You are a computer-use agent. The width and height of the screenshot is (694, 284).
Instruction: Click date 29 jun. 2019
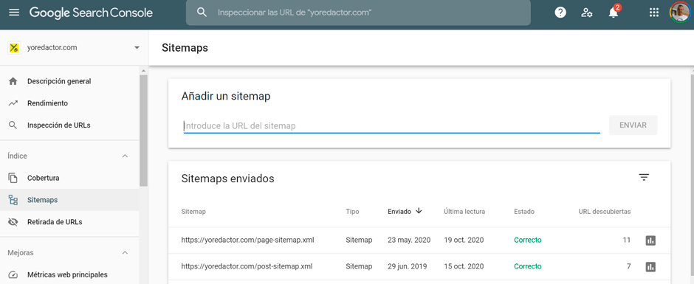click(x=408, y=266)
